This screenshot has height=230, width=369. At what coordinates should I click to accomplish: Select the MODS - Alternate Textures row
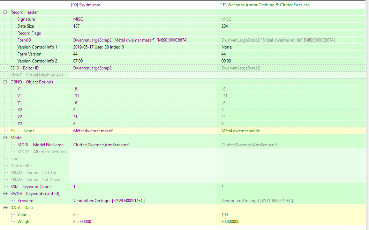[x=42, y=152]
